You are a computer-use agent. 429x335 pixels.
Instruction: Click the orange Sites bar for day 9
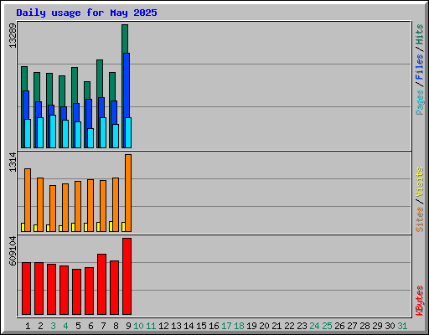click(x=128, y=193)
